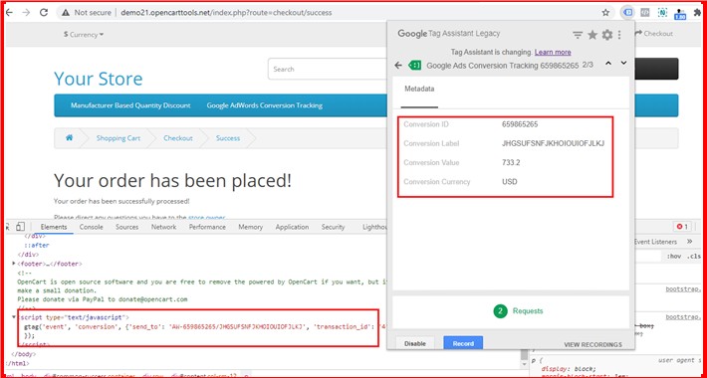The height and width of the screenshot is (378, 707).
Task: Click the Your Store title link
Action: [99, 79]
